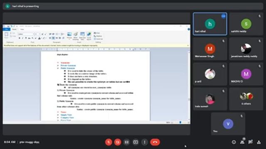The width and height of the screenshot is (266, 149).
Task: Align text left
Action: tap(50, 38)
